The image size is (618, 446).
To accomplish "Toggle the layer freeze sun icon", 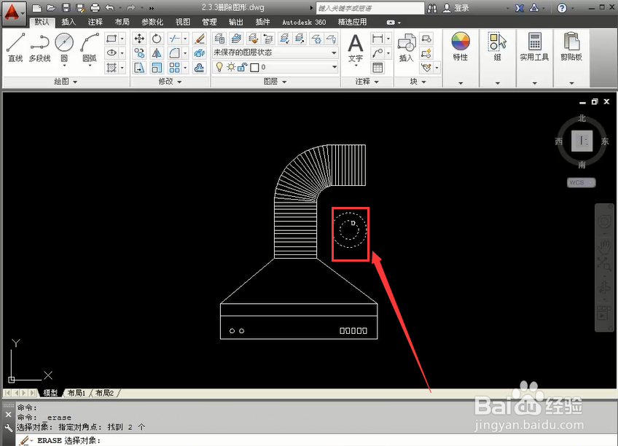I will click(231, 67).
